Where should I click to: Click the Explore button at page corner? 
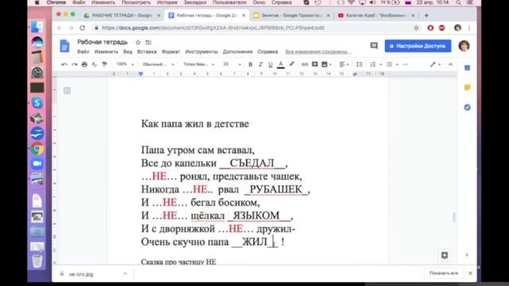445,255
